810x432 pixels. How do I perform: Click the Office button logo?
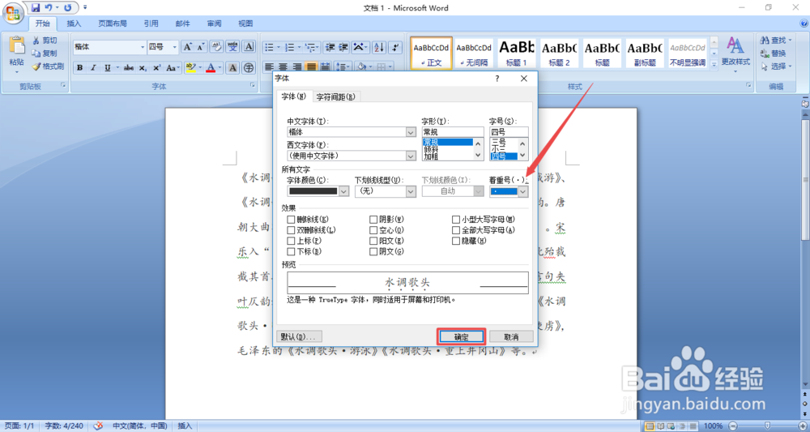click(x=12, y=12)
